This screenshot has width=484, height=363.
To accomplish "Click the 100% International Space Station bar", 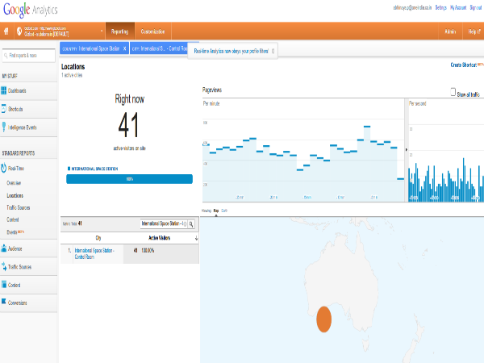I will 129,179.
